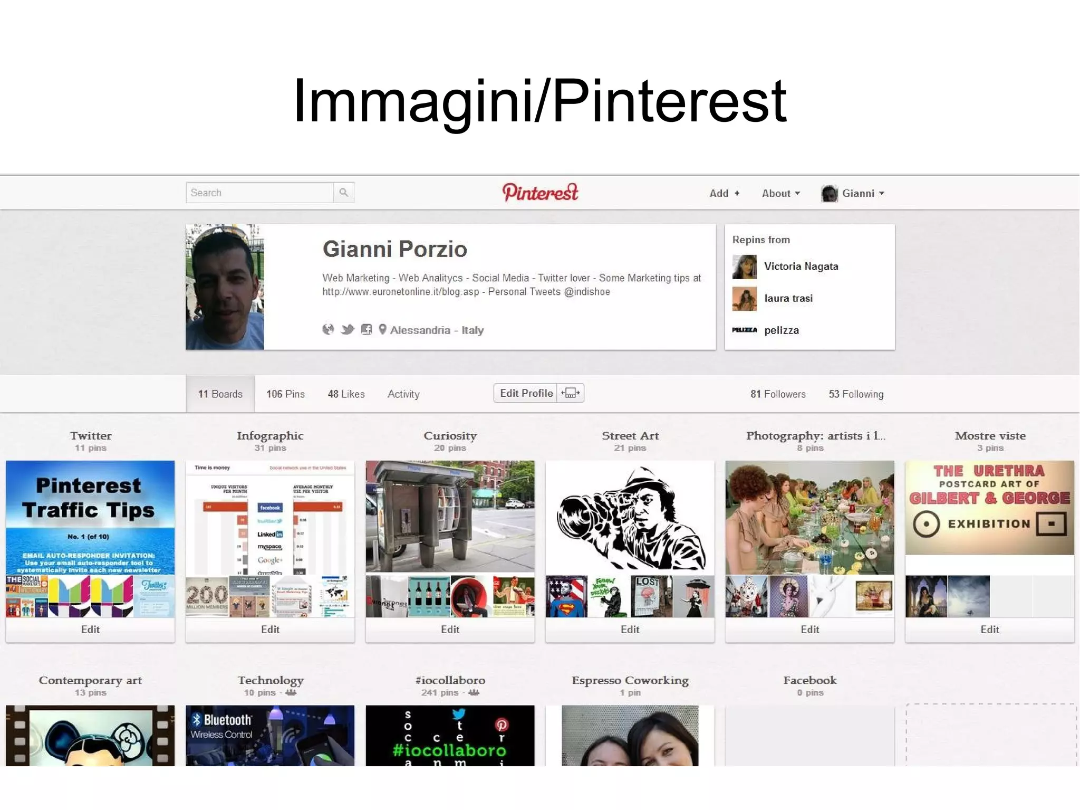
Task: Open the Infographic board cover image
Action: tap(270, 517)
